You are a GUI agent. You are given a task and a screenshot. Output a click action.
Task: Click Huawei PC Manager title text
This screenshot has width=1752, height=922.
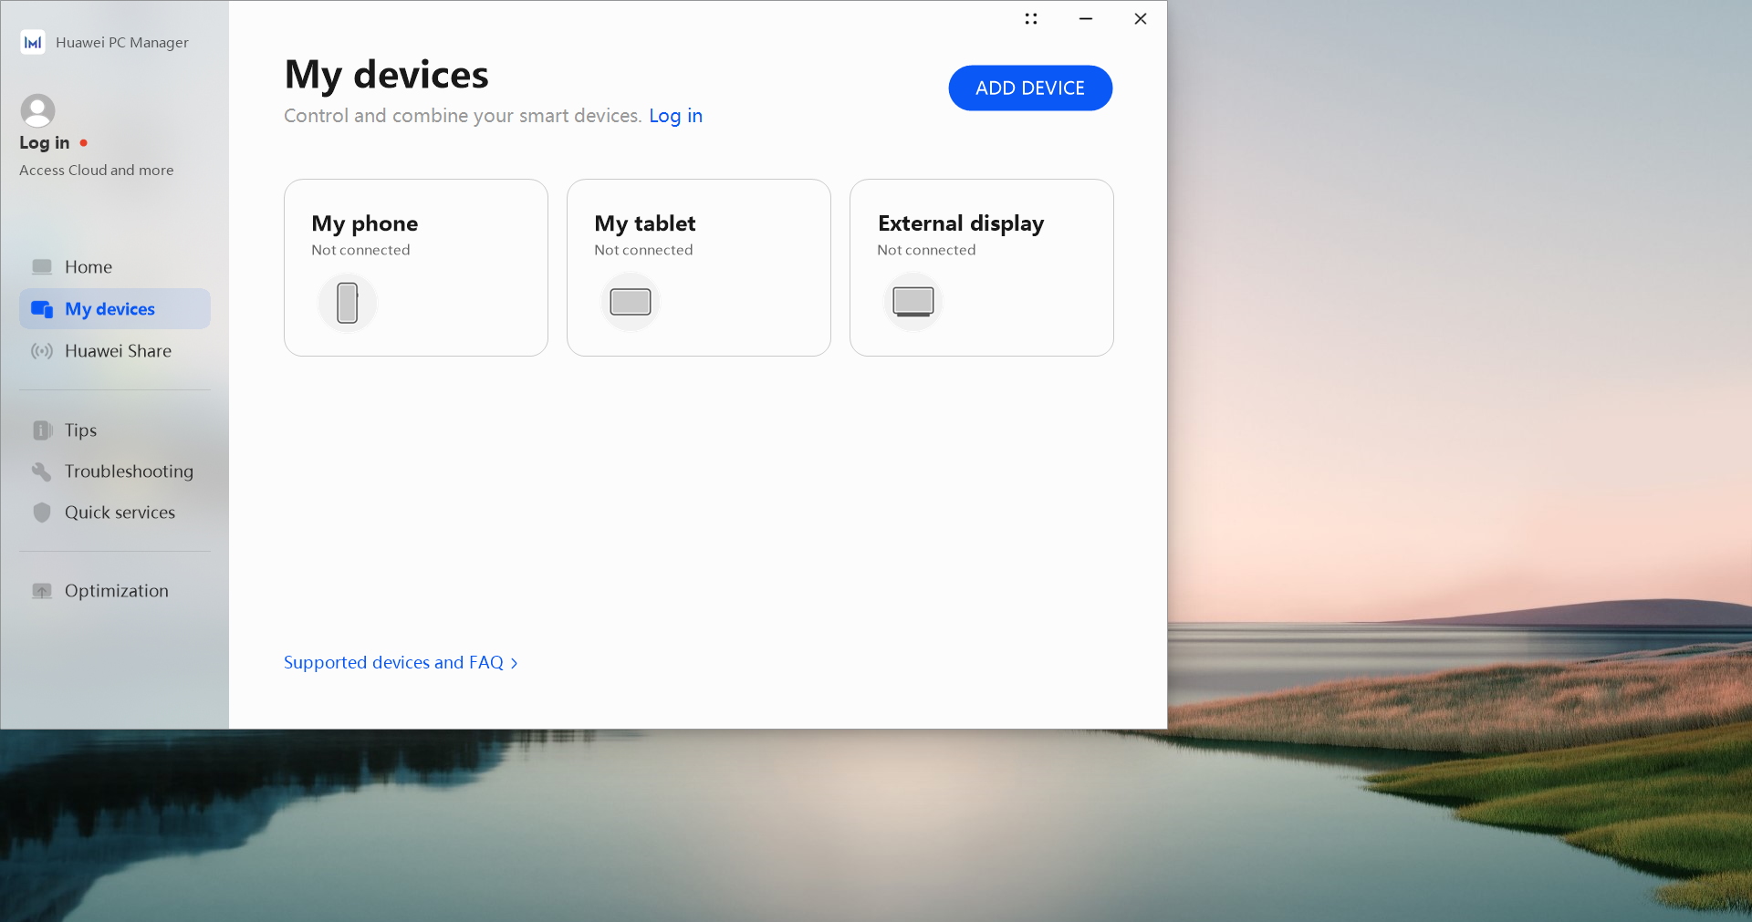tap(122, 43)
